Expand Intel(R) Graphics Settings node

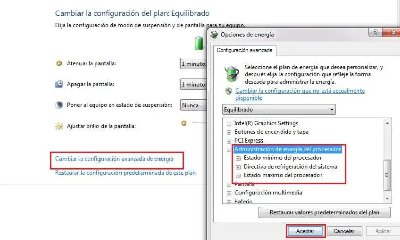tap(229, 124)
